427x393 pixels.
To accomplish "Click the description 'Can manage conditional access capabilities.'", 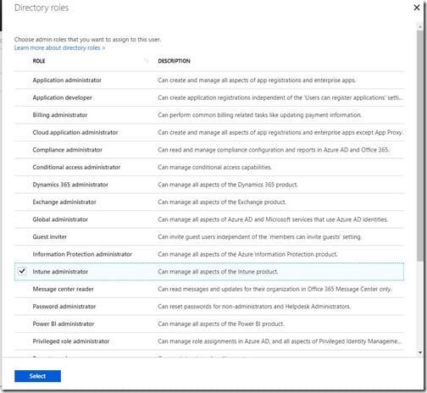I will coord(215,167).
